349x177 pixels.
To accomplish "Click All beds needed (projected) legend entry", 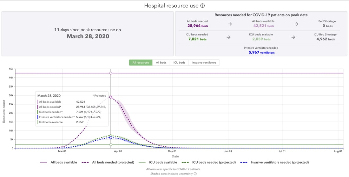I will click(x=108, y=162).
